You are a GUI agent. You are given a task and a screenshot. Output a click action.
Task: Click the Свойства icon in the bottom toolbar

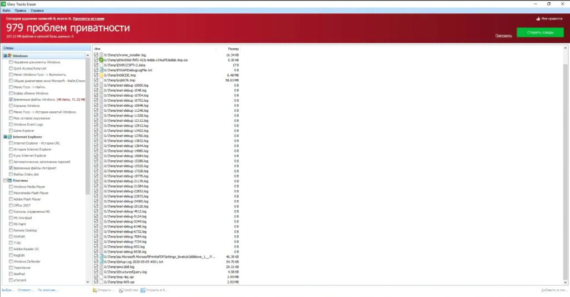pos(121,290)
